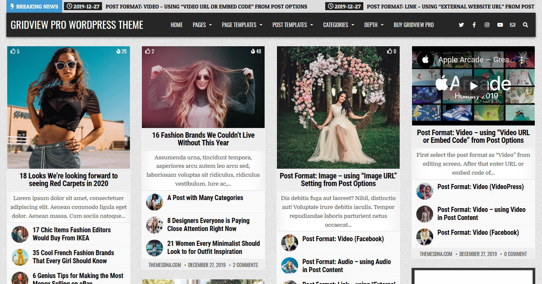542x284 pixels.
Task: Open the Instagram social icon
Action: click(487, 25)
